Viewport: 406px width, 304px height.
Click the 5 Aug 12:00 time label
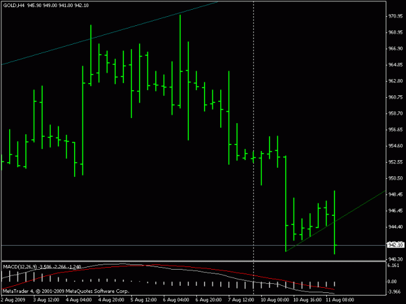pyautogui.click(x=144, y=300)
